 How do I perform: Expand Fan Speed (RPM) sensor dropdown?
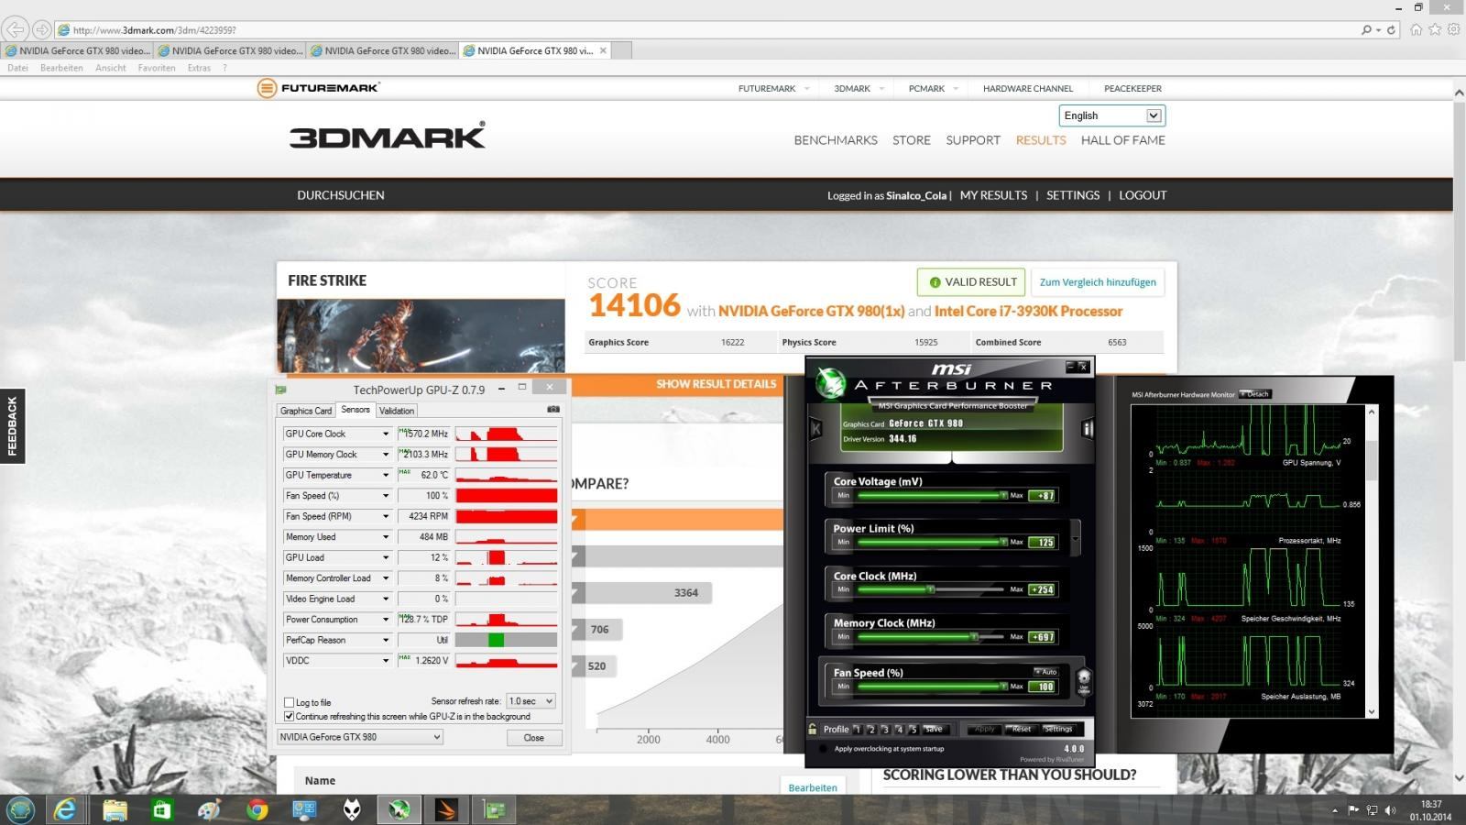pyautogui.click(x=385, y=516)
